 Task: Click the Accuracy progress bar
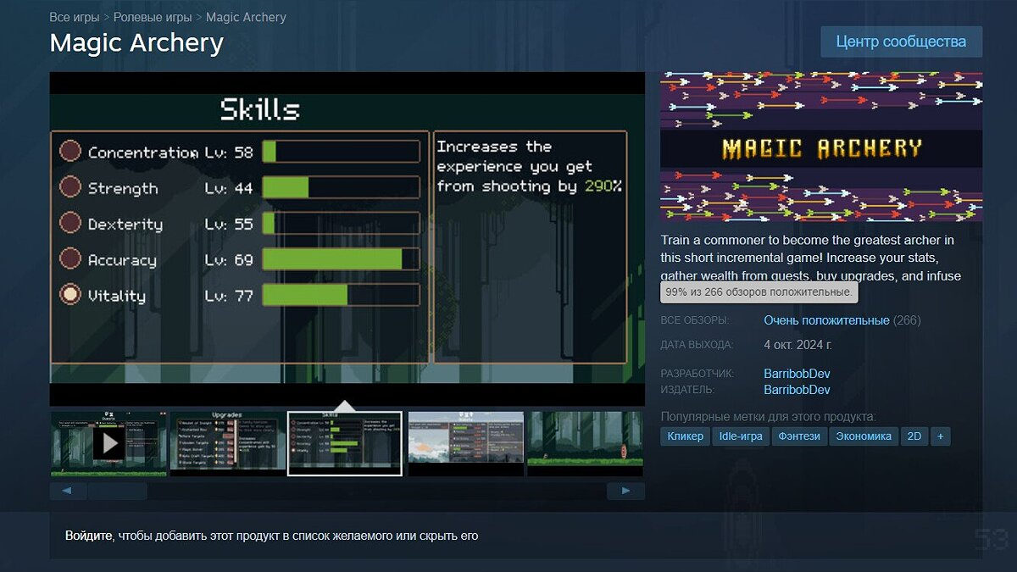[341, 259]
